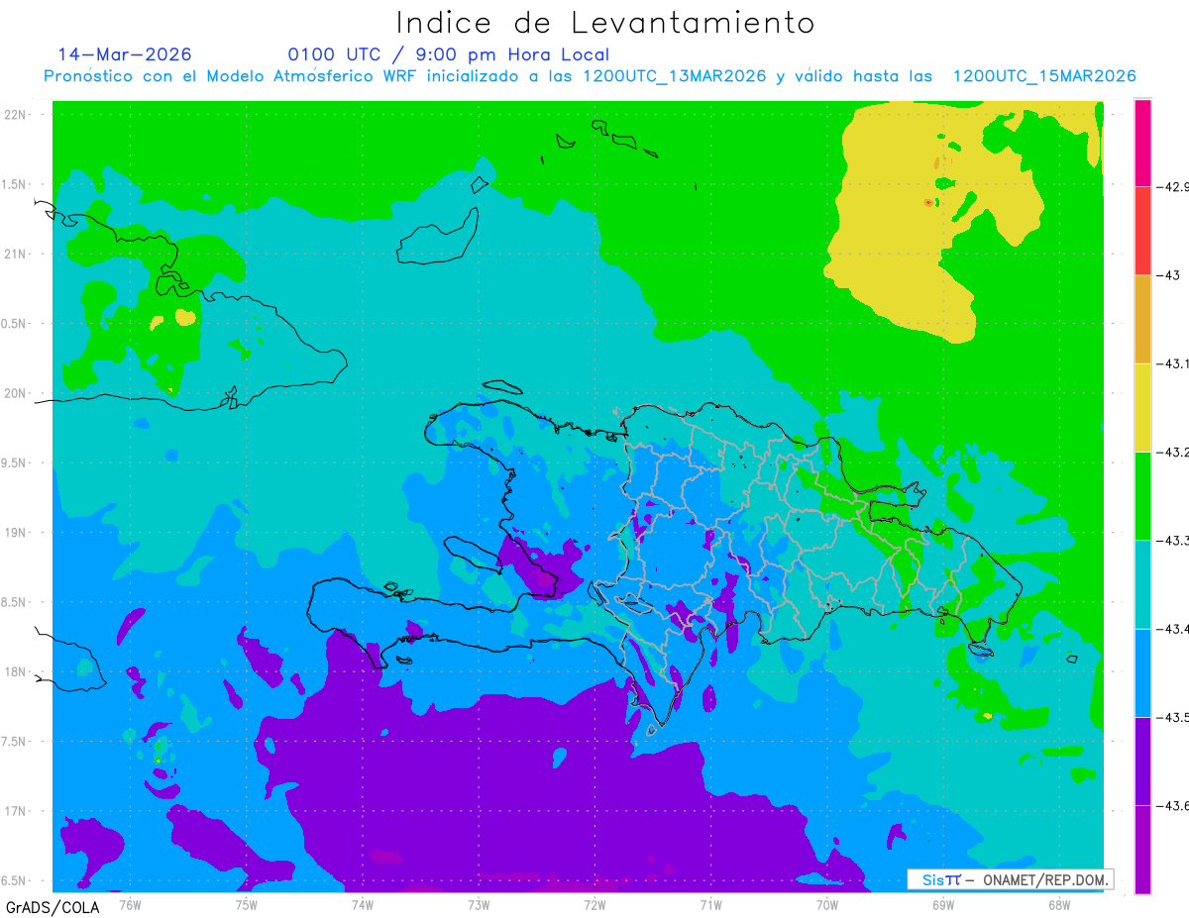Viewport: 1189px width, 918px height.
Task: Click the "22N" latitude label
Action: [14, 114]
